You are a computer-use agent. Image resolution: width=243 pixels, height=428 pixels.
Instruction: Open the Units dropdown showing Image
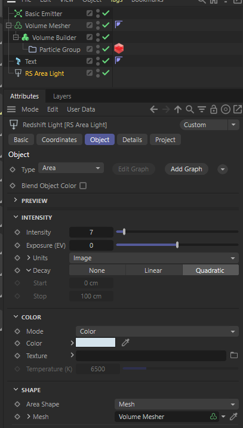click(154, 258)
